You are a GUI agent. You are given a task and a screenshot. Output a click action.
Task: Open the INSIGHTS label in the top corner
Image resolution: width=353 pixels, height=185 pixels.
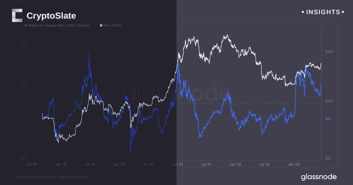tap(323, 12)
